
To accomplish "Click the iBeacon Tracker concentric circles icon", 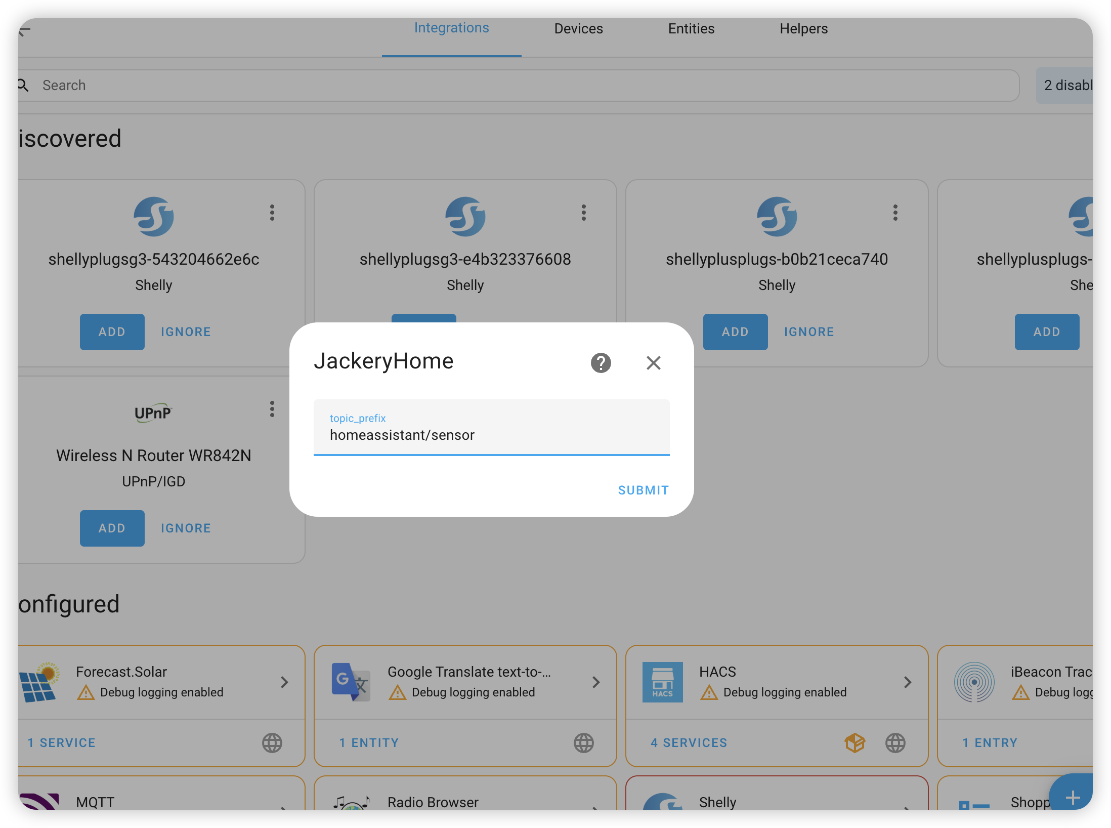I will (974, 682).
